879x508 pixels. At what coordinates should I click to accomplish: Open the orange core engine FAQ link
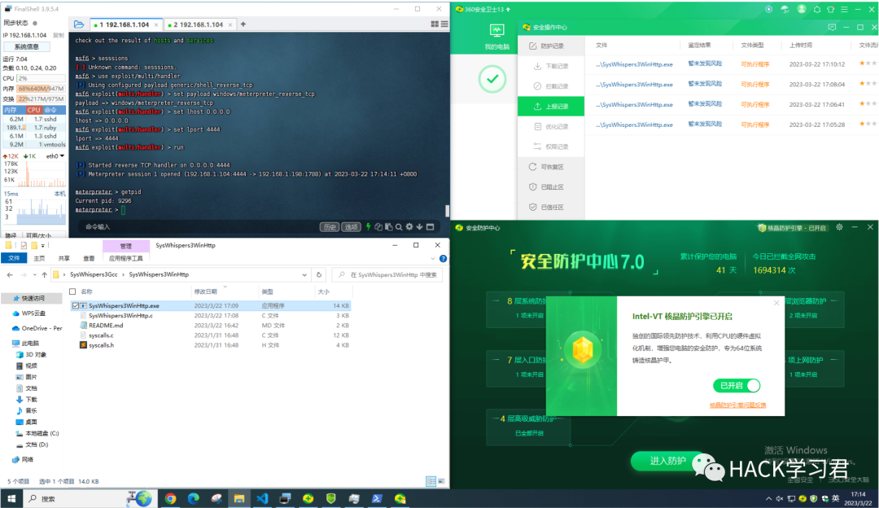[737, 405]
